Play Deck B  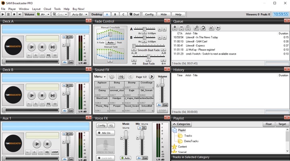(x=32, y=95)
